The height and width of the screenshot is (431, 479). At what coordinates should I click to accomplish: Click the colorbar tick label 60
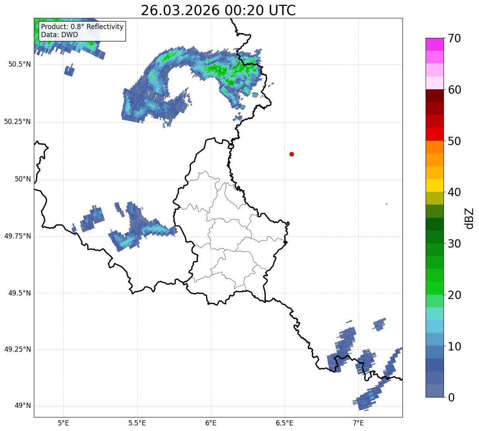point(454,90)
